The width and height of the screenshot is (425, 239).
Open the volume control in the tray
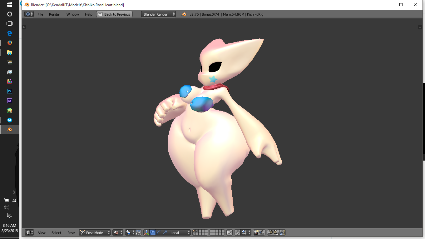6,207
